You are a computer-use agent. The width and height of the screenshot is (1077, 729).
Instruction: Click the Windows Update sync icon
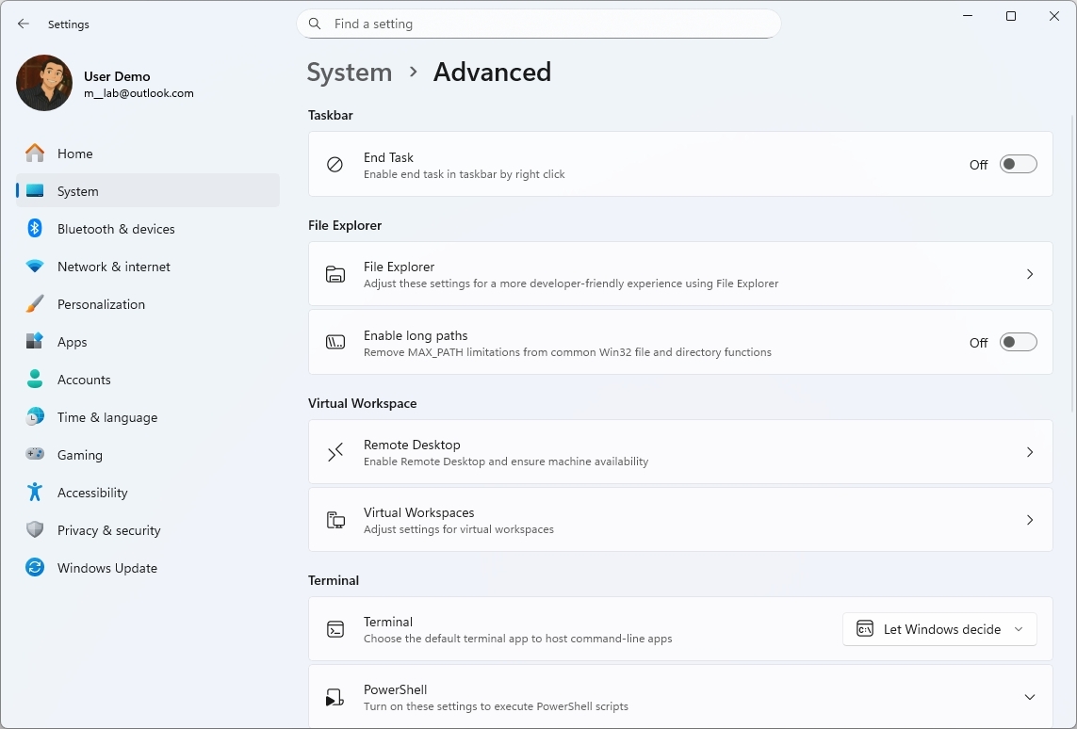(x=35, y=568)
